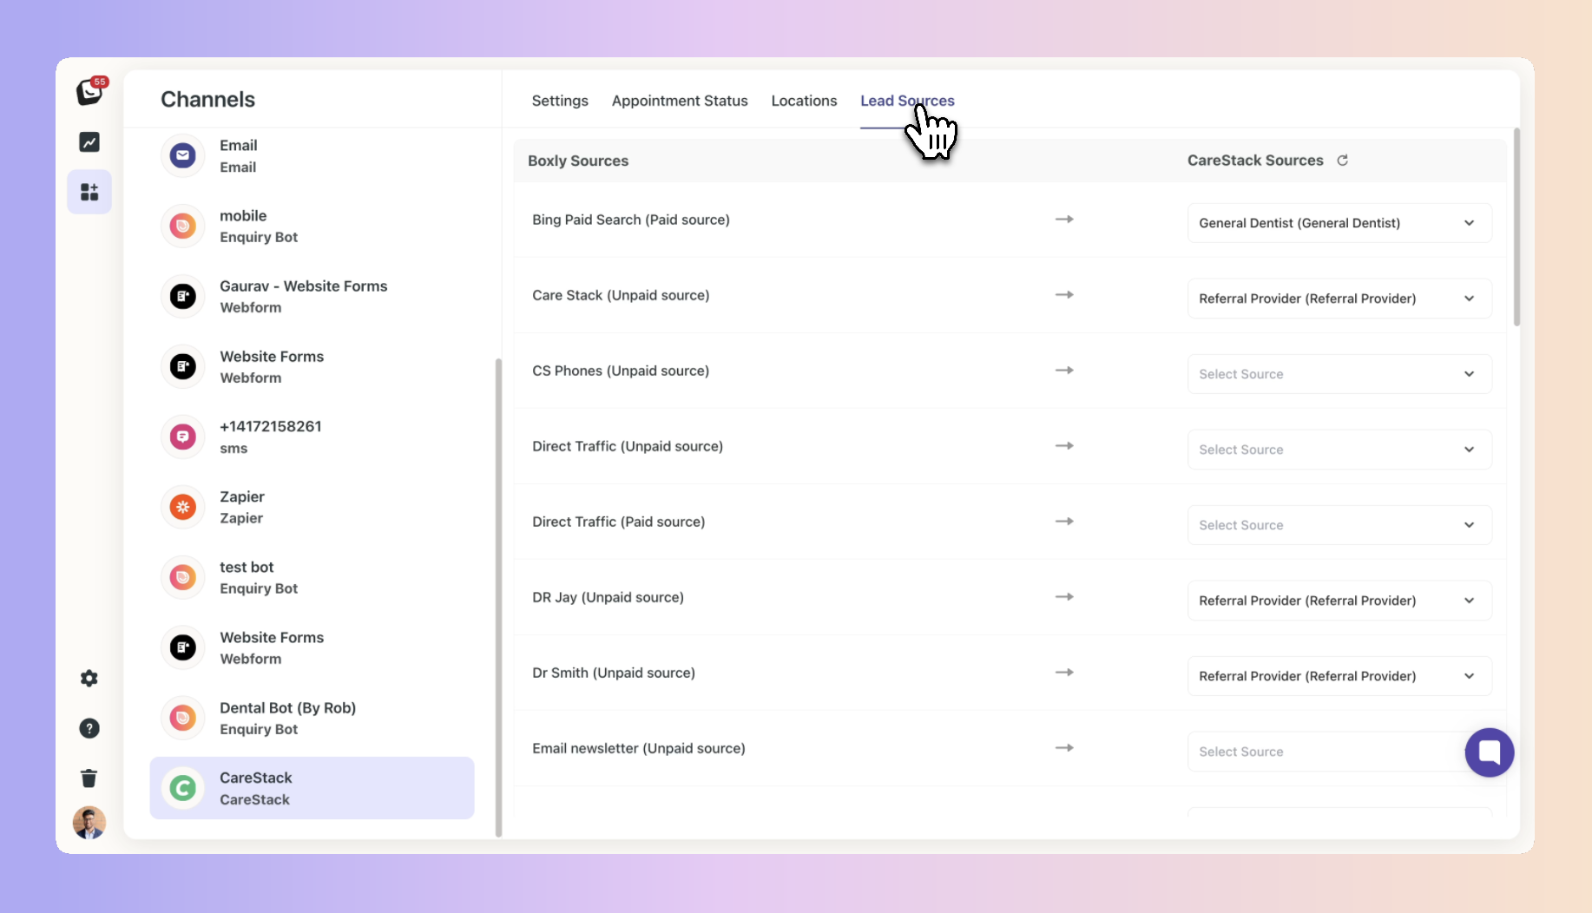Switch to the Appointment Status tab
Image resolution: width=1592 pixels, height=913 pixels.
[680, 101]
